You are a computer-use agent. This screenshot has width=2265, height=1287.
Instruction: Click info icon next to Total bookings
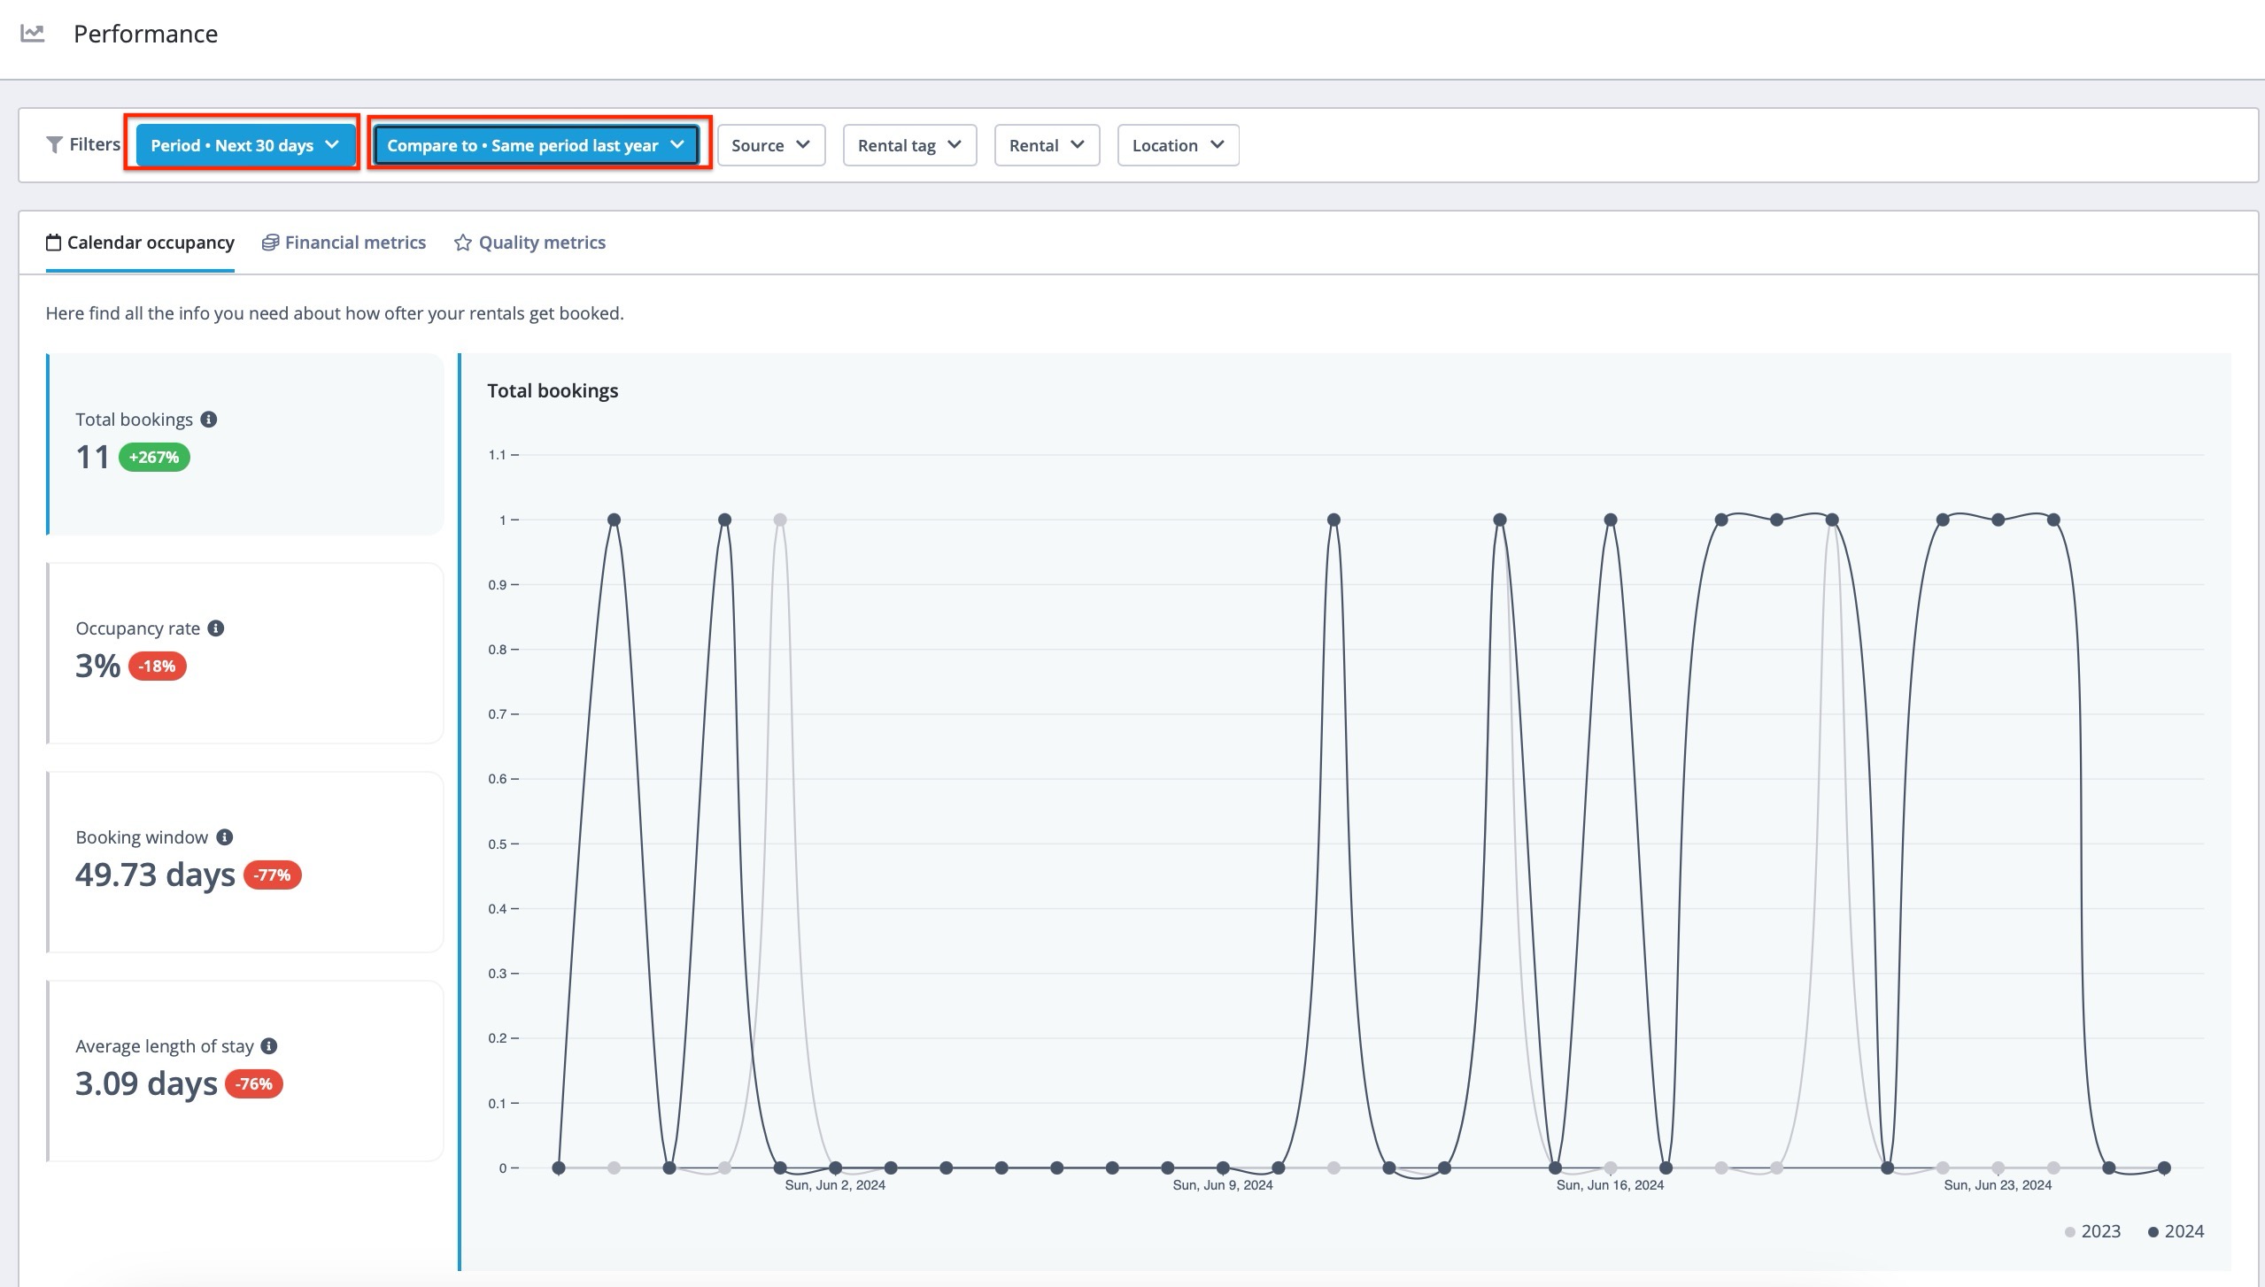pos(209,420)
